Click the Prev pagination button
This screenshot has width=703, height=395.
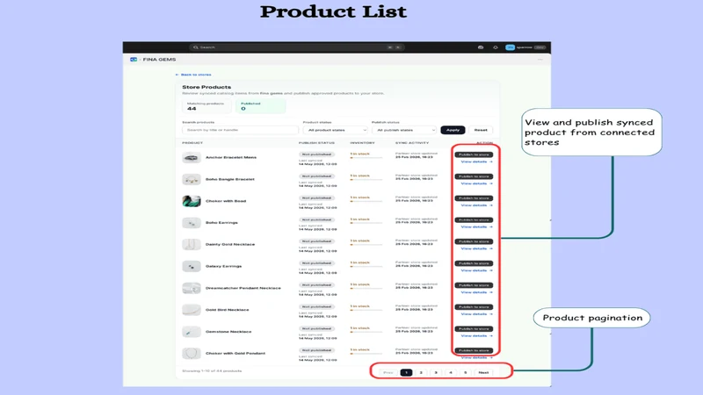[388, 372]
